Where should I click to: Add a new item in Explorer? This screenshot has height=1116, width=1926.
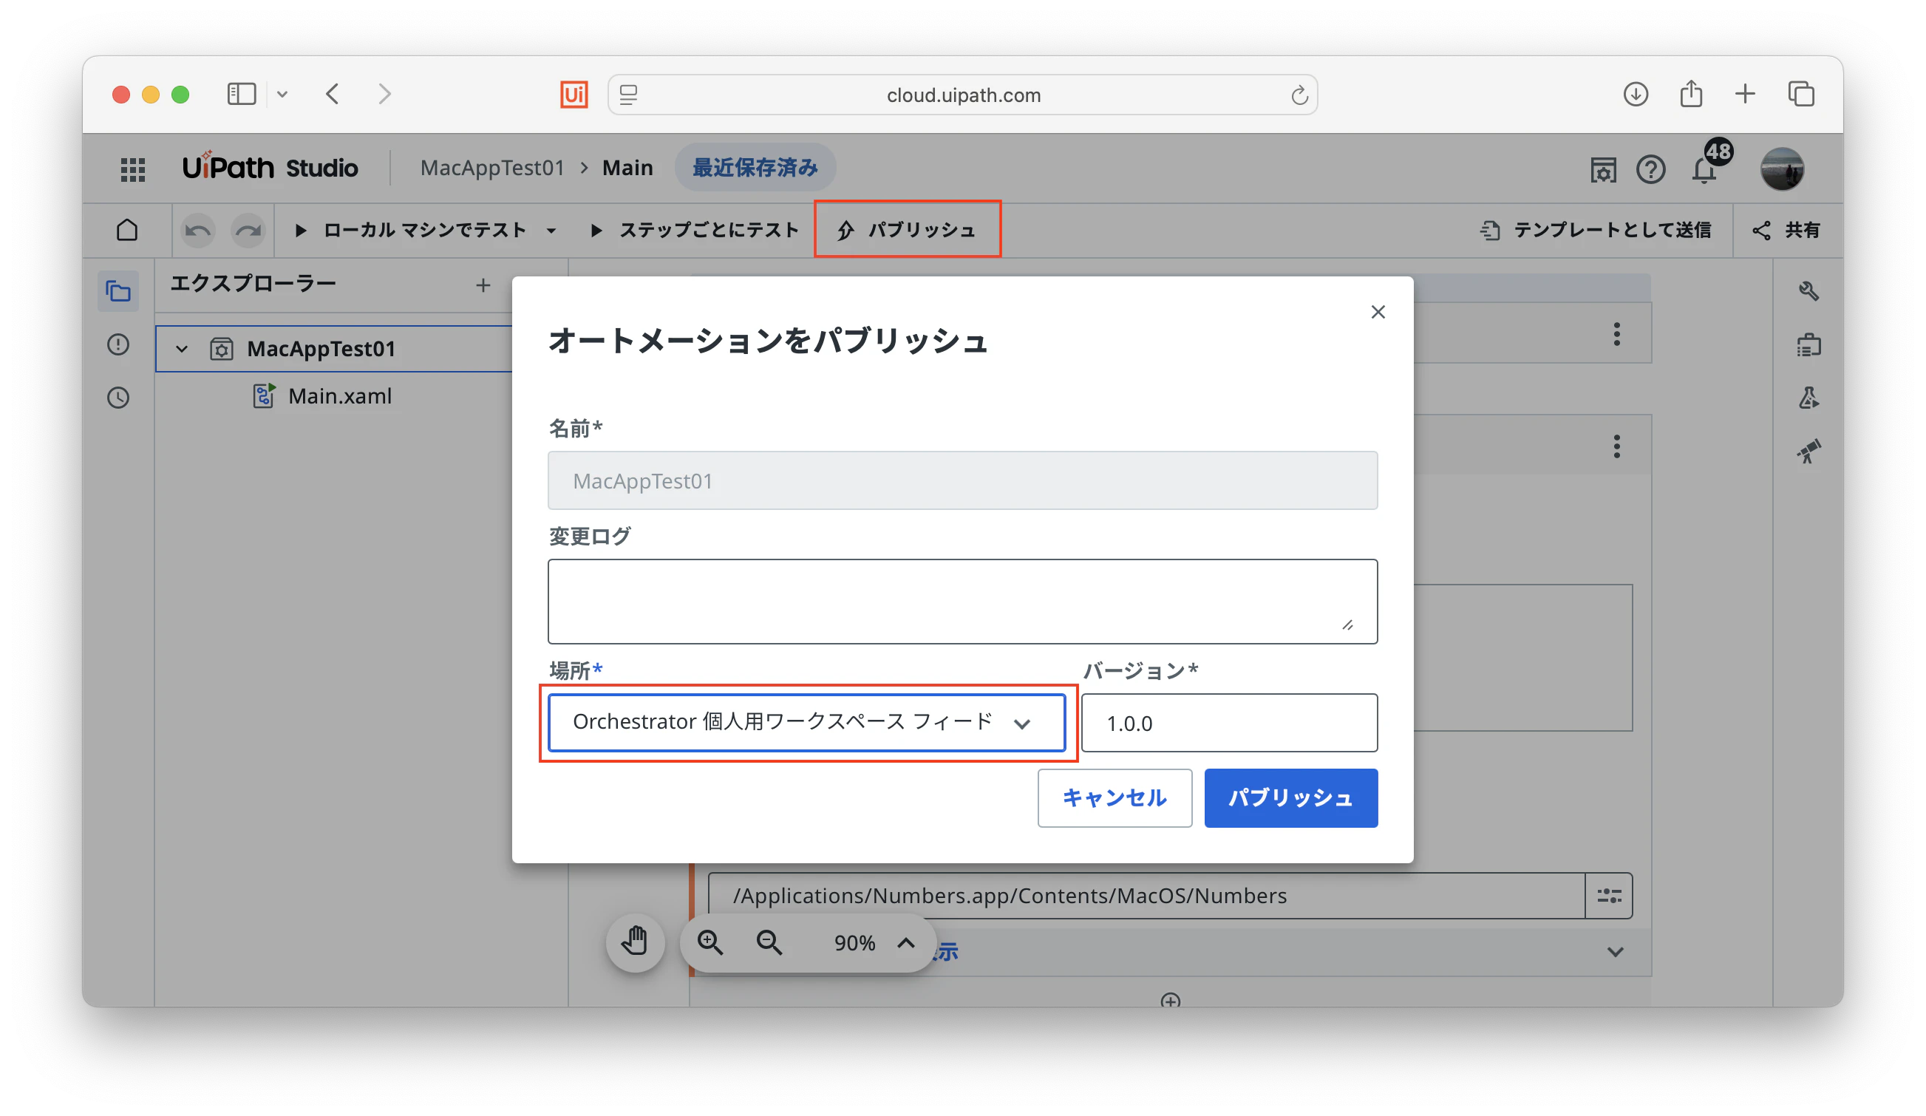[x=483, y=286]
